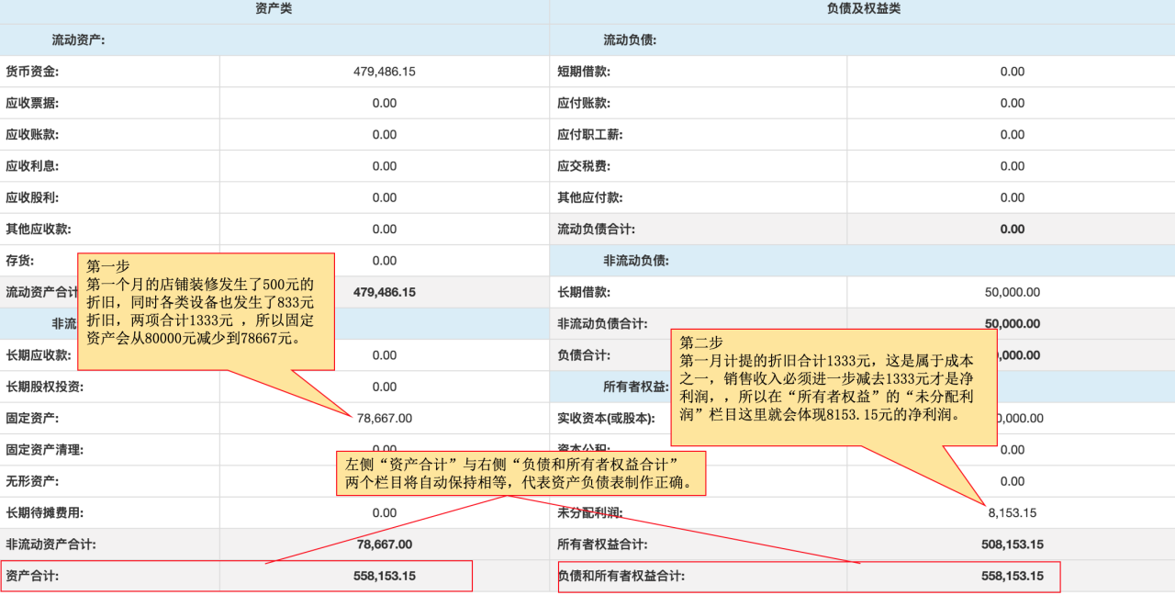
Task: Click the 应付职工薪 row label
Action: [589, 135]
